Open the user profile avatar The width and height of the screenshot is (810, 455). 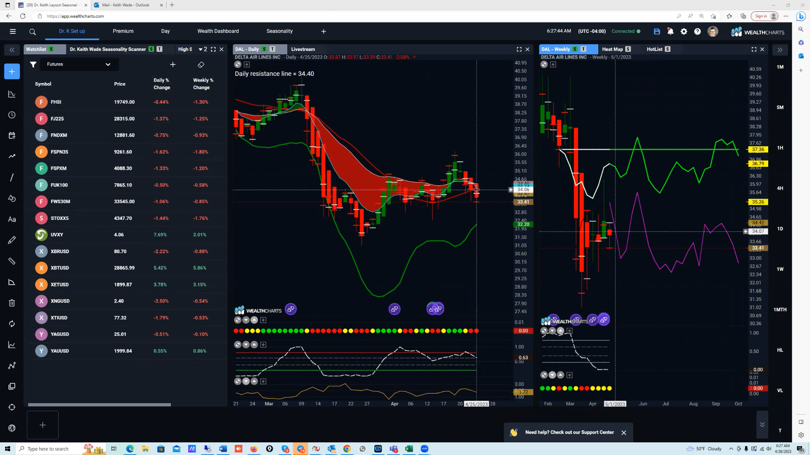click(x=713, y=31)
